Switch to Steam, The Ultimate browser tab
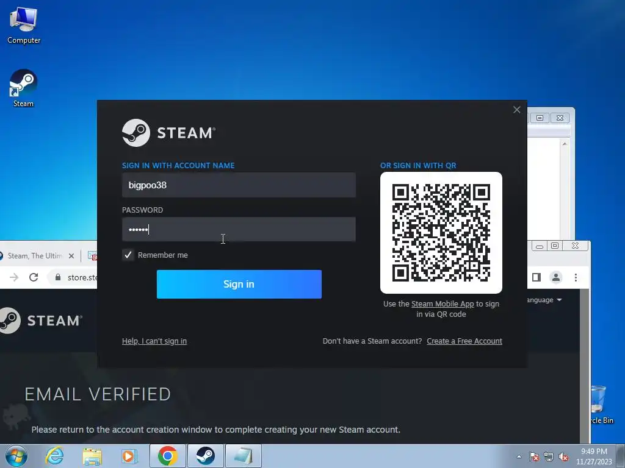This screenshot has width=625, height=468. pos(35,256)
